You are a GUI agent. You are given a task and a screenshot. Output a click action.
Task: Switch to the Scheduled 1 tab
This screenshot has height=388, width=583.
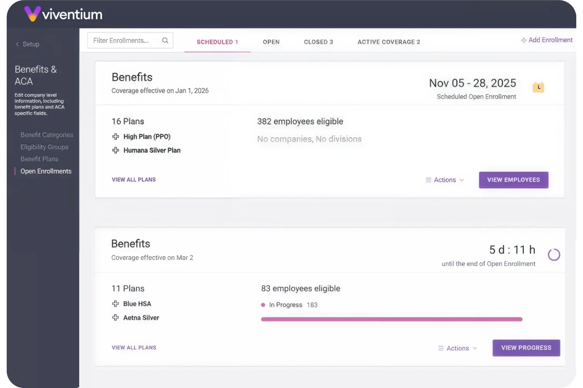217,42
